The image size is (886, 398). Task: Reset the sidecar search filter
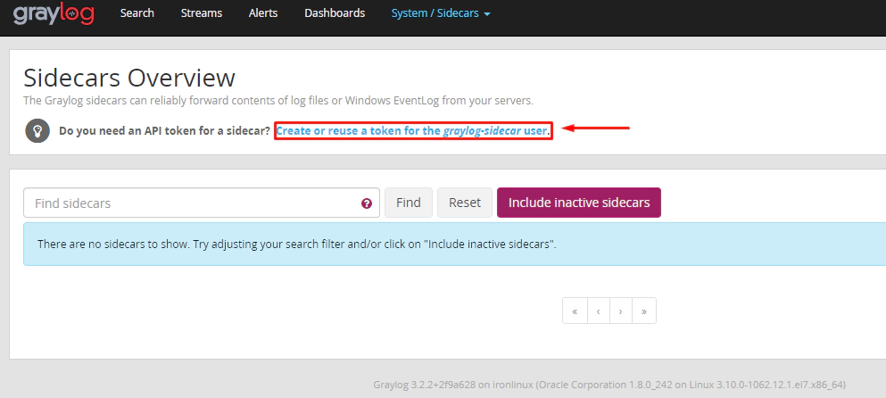tap(464, 203)
